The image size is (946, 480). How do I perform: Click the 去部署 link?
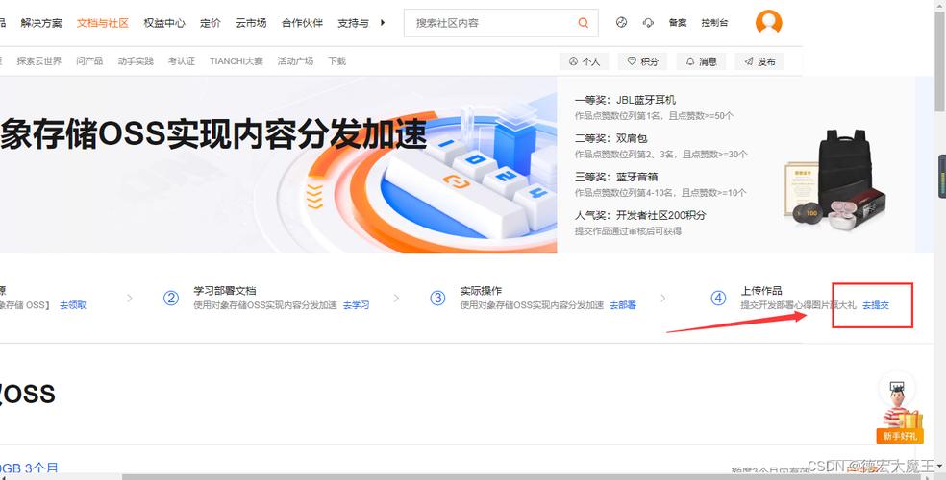point(623,305)
